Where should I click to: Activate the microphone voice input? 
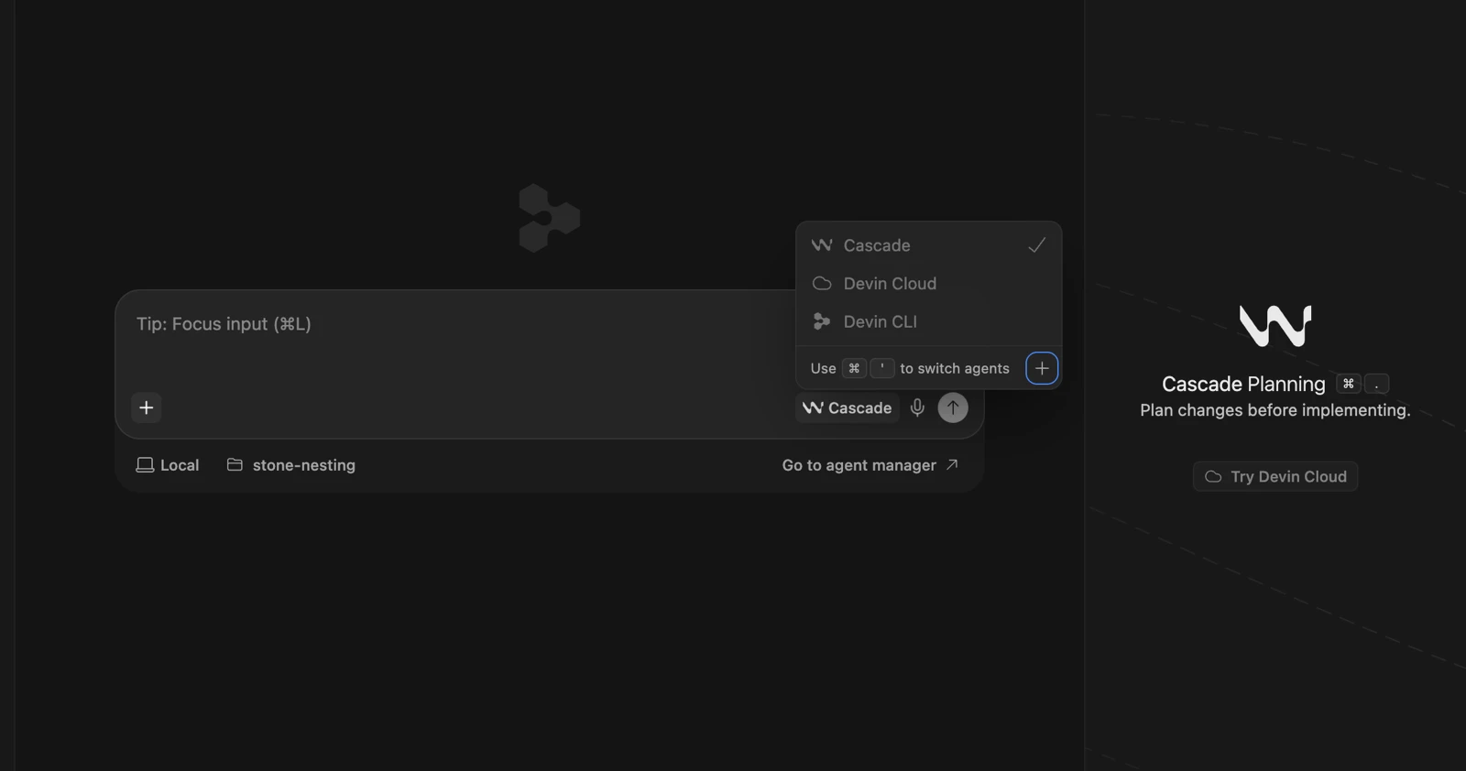(x=917, y=407)
